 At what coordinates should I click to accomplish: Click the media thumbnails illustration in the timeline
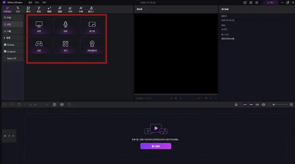point(156,129)
